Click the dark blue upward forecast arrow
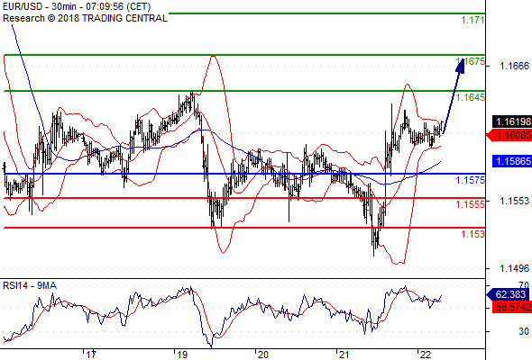 coord(453,95)
